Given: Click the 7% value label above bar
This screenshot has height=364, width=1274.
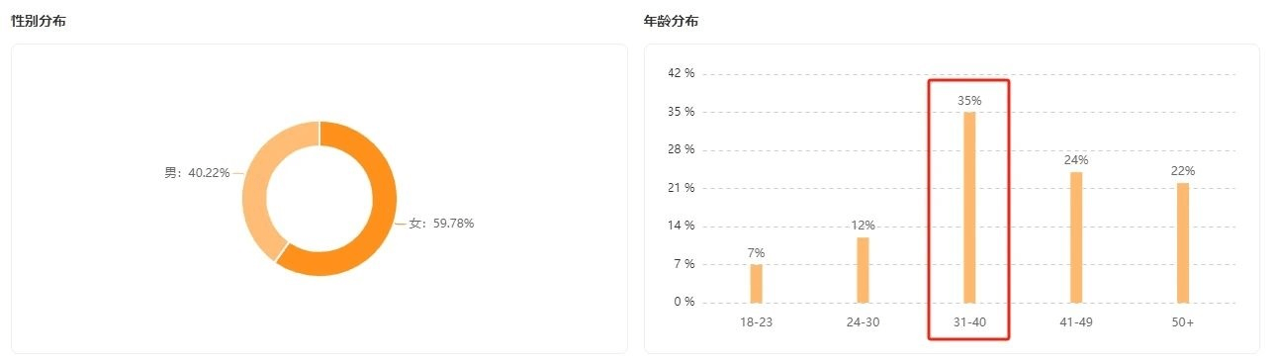Looking at the screenshot, I should coord(757,253).
